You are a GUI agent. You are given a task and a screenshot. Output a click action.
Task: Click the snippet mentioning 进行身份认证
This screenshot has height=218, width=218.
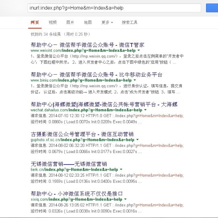point(107,89)
